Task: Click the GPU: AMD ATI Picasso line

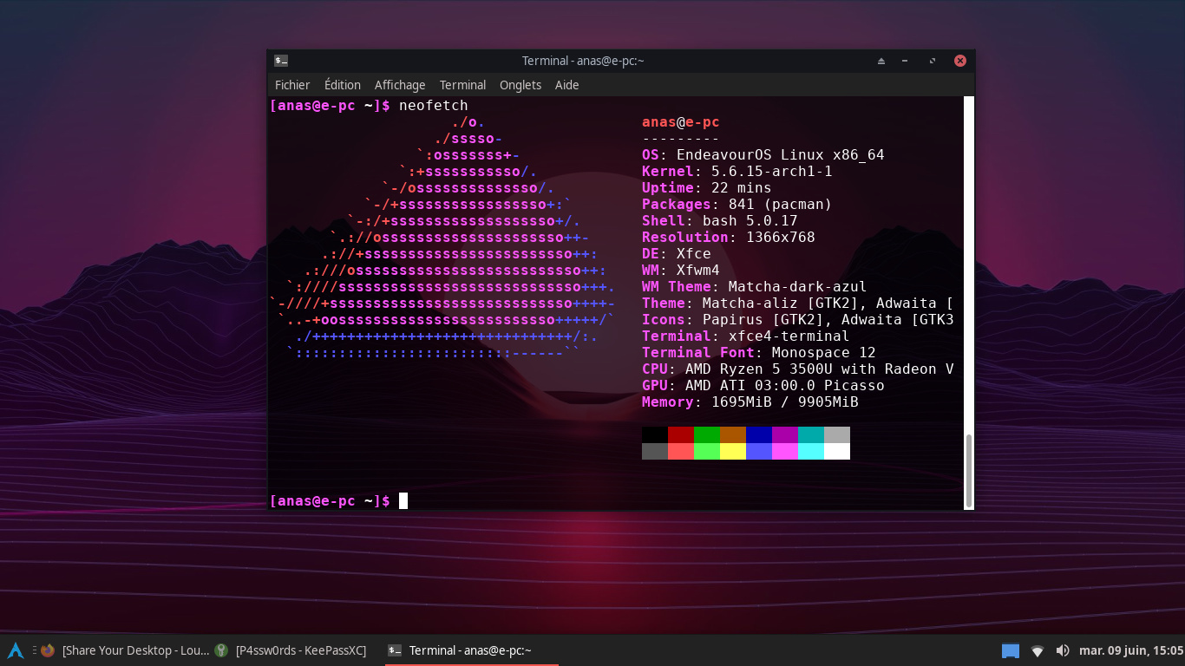Action: click(x=763, y=386)
